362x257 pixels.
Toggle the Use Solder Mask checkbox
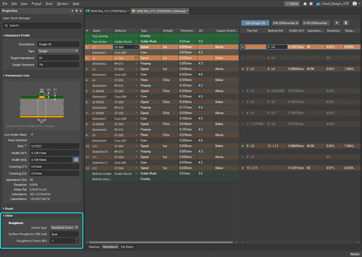click(x=32, y=135)
